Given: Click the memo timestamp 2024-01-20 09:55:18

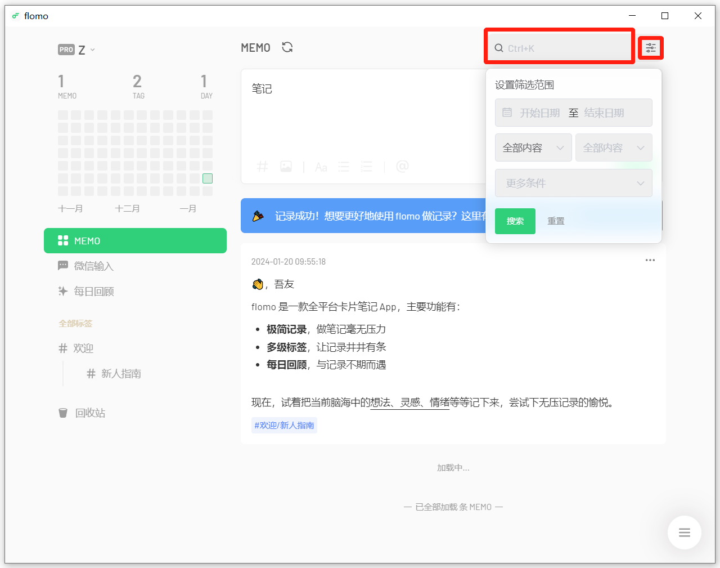Looking at the screenshot, I should (x=288, y=262).
